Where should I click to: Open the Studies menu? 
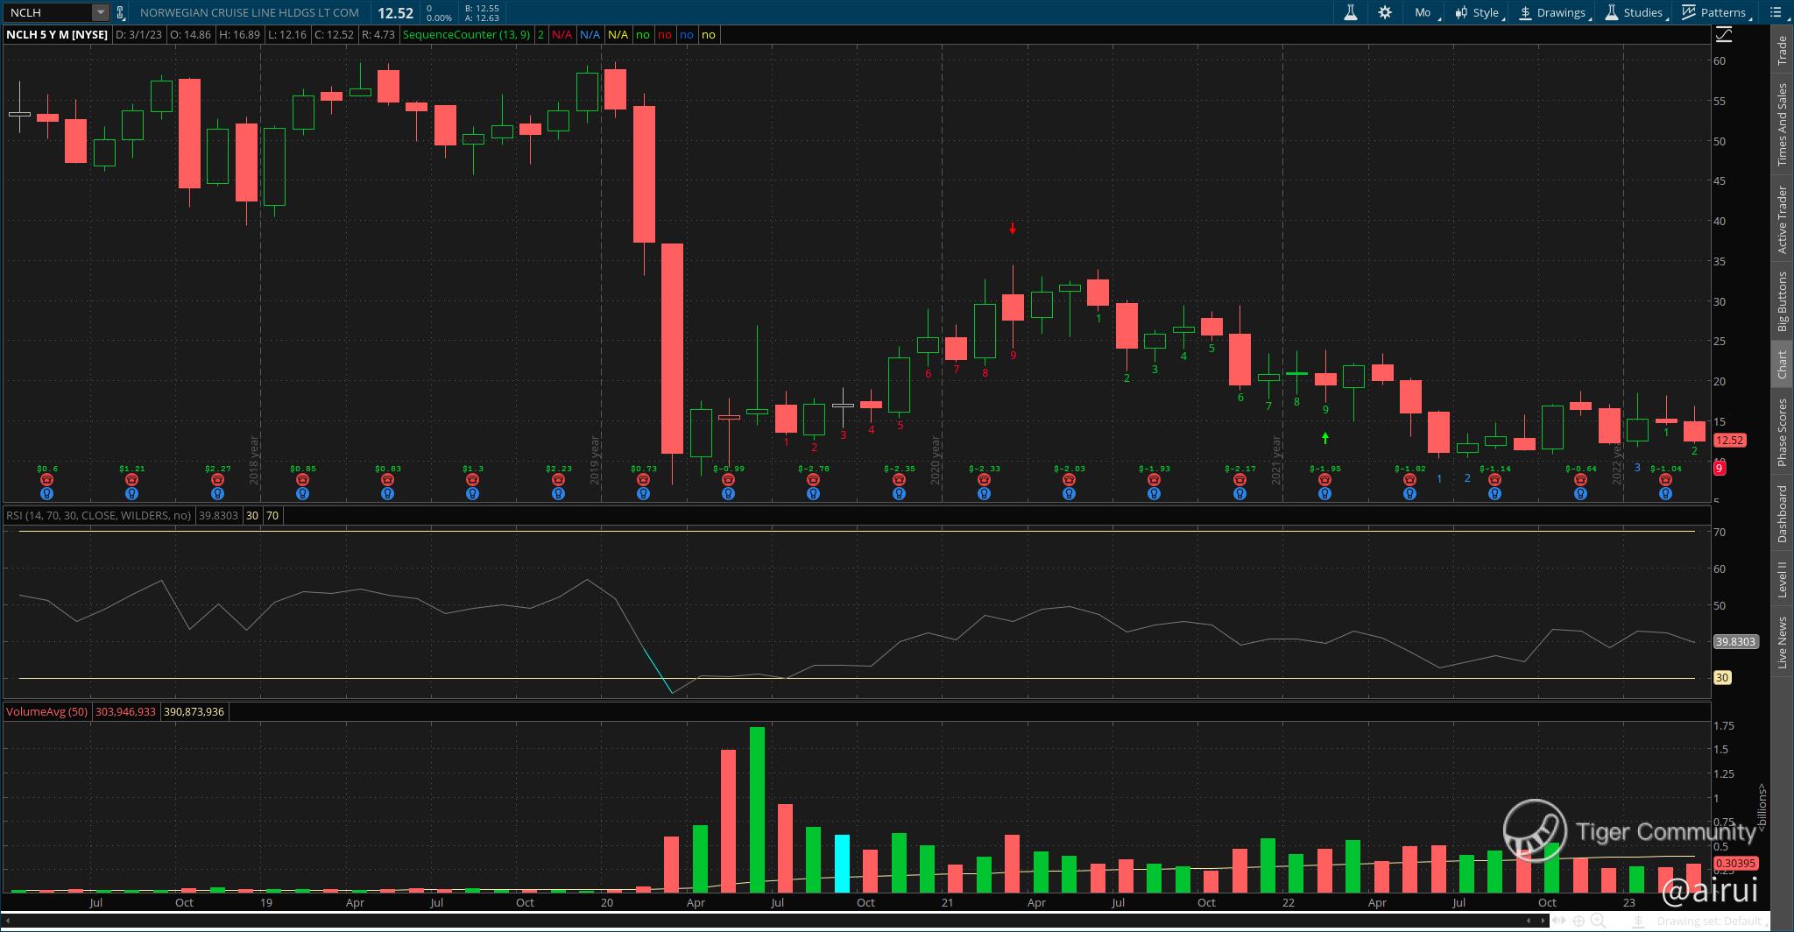tap(1636, 12)
